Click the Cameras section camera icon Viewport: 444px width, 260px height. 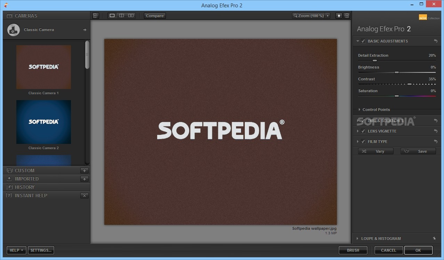click(10, 16)
